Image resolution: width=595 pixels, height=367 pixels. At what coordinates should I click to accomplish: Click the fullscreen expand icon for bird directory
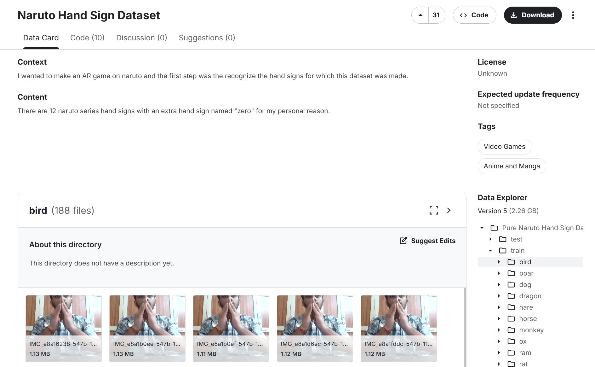(x=434, y=210)
